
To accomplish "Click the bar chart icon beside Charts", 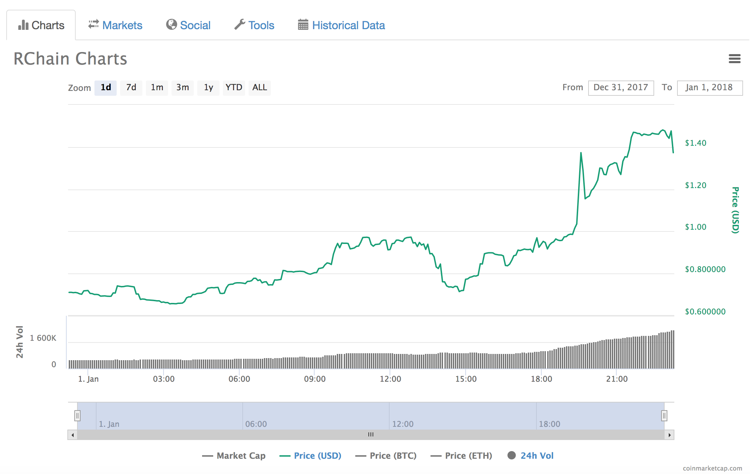I will [23, 25].
